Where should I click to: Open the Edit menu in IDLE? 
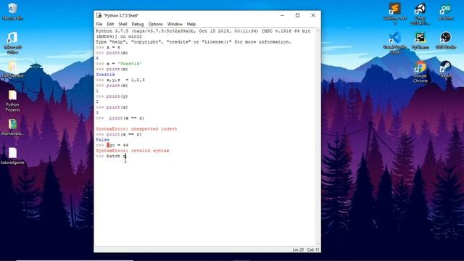pyautogui.click(x=110, y=24)
